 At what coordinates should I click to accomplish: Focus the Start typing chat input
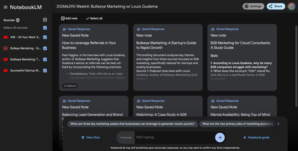tap(175, 137)
